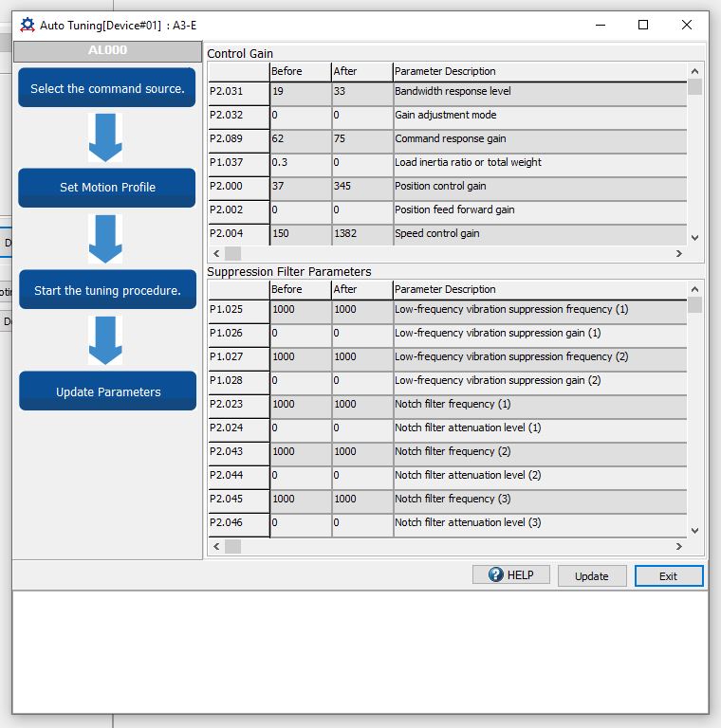Select Before value 150 for P2.004
This screenshot has width=721, height=728.
[x=300, y=235]
